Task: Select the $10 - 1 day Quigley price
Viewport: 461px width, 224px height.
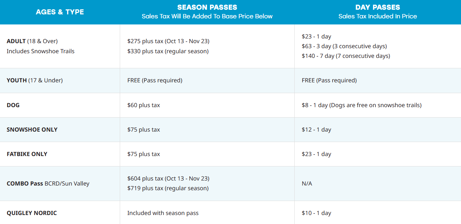Action: point(316,213)
